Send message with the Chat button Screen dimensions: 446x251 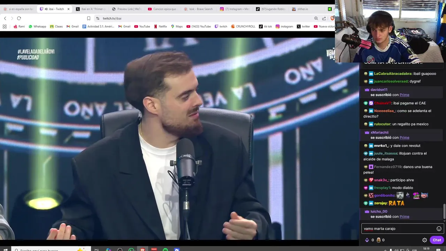point(437,240)
